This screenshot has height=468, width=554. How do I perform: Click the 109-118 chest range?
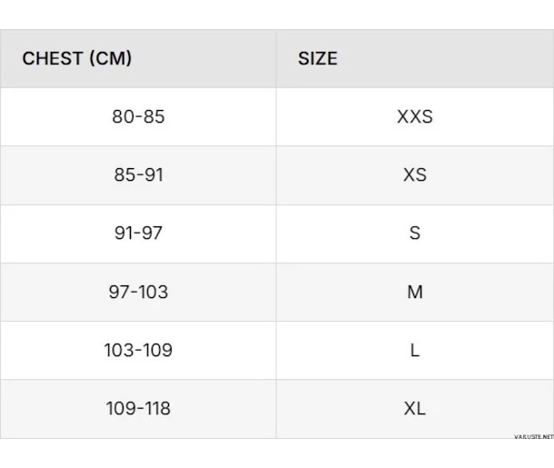(x=138, y=408)
